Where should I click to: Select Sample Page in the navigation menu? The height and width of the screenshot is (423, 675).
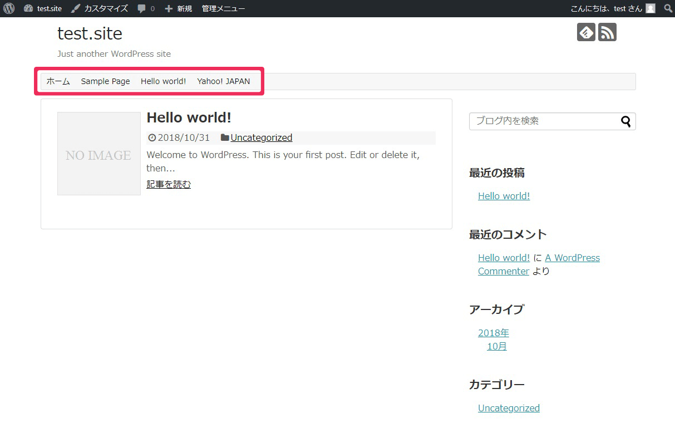click(x=105, y=81)
